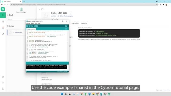Go Back in Blynk device list

10,15
